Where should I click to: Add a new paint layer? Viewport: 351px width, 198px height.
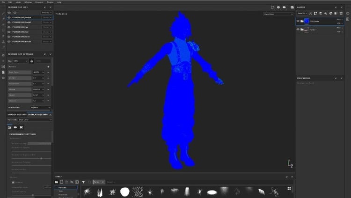[x=321, y=14]
